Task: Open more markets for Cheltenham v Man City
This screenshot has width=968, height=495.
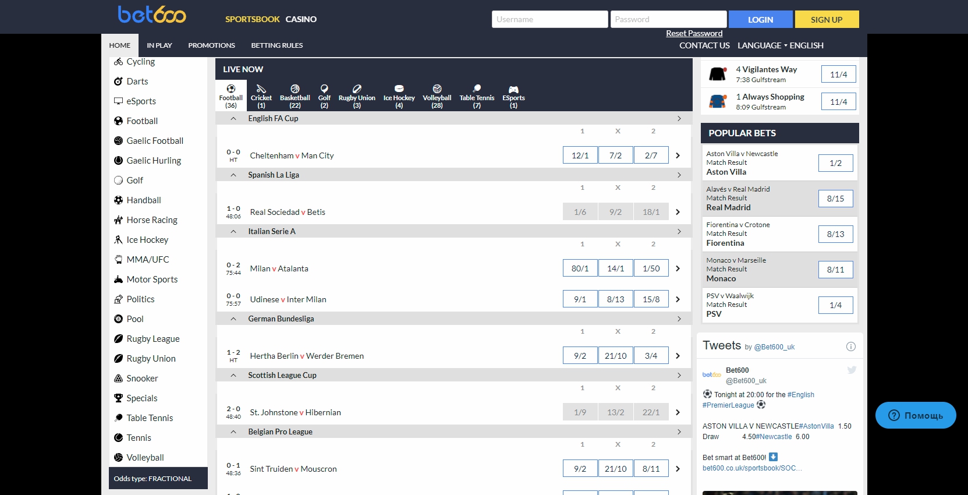Action: click(678, 155)
